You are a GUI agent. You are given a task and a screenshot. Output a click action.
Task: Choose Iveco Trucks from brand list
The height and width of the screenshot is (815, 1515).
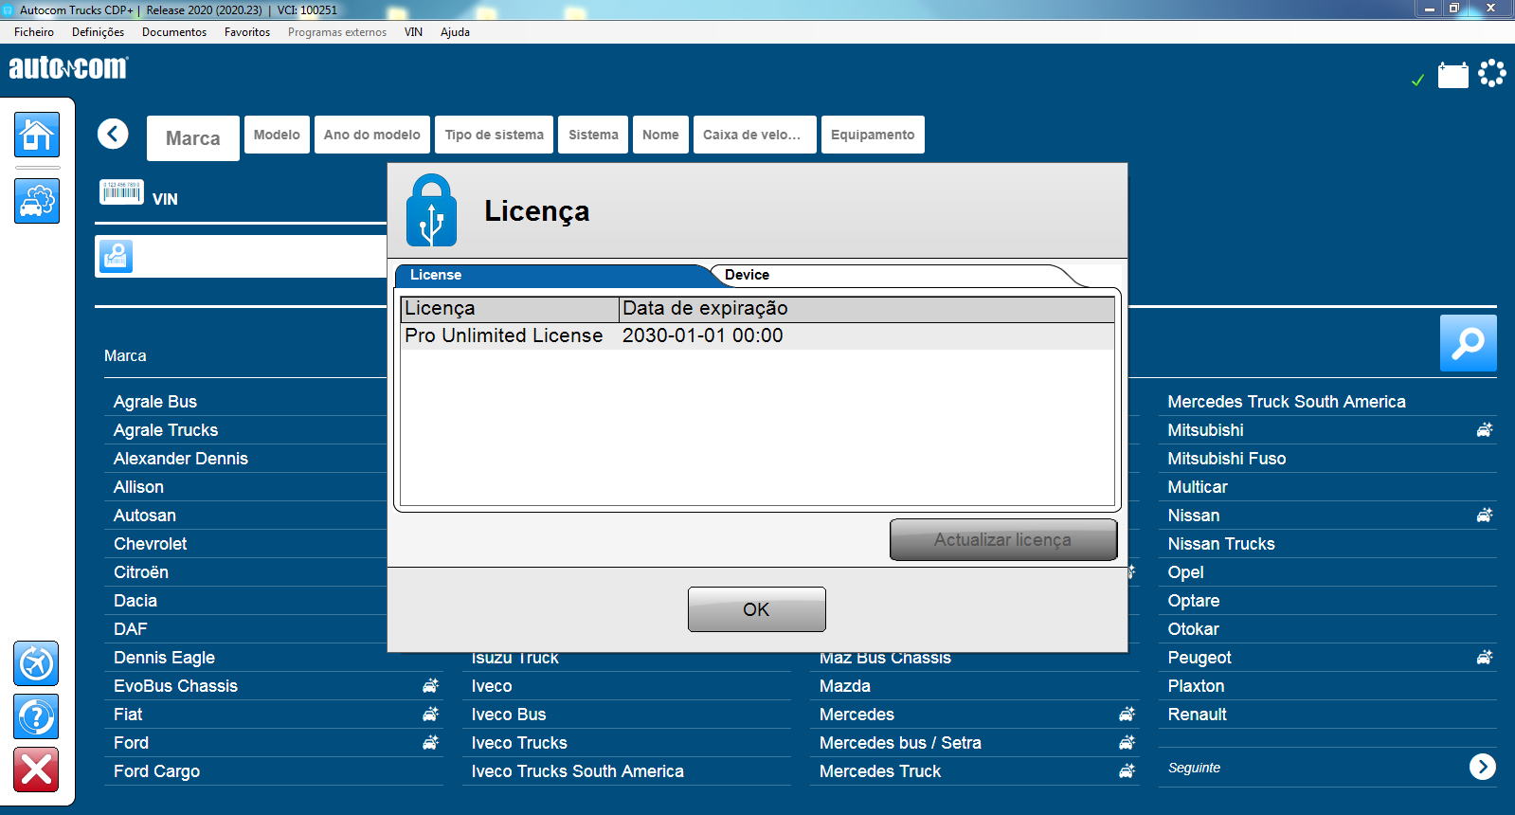(x=519, y=743)
